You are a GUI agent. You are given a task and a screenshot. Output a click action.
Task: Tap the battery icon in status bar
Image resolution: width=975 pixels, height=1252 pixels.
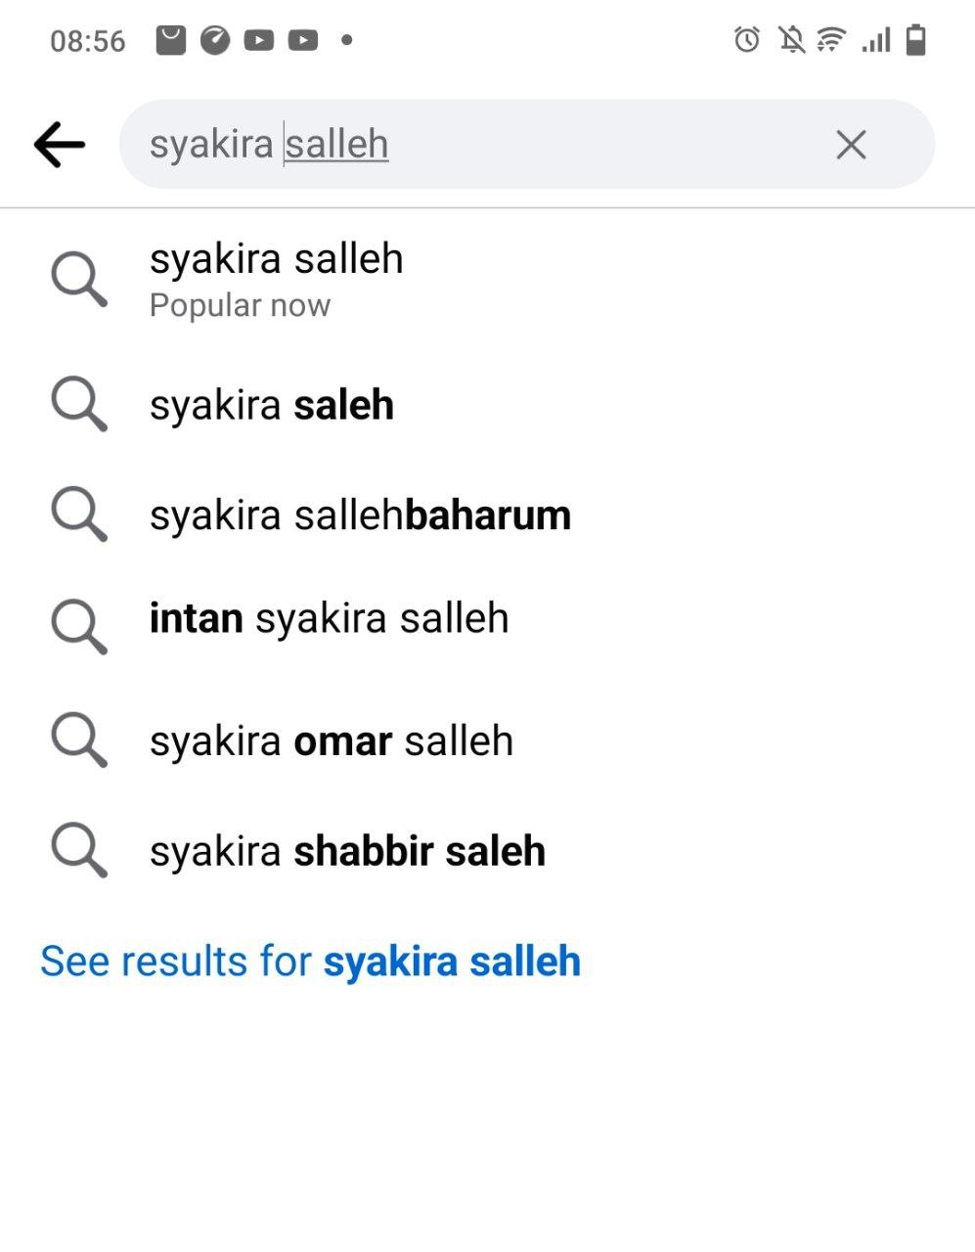coord(915,40)
